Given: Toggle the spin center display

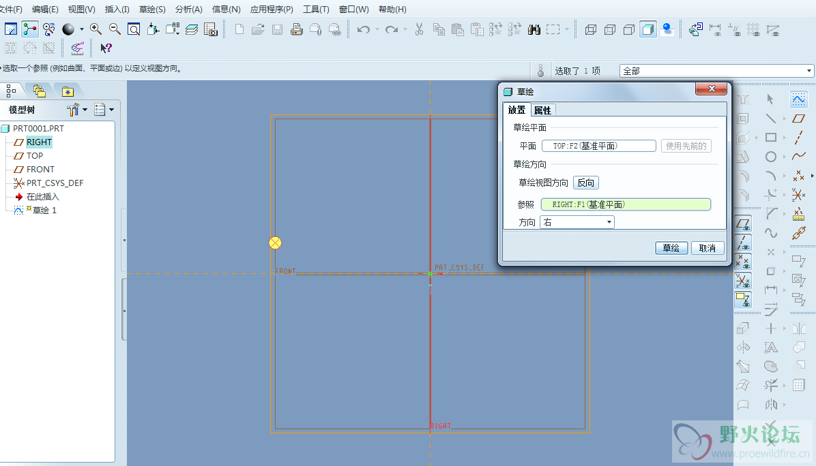Looking at the screenshot, I should click(x=29, y=29).
